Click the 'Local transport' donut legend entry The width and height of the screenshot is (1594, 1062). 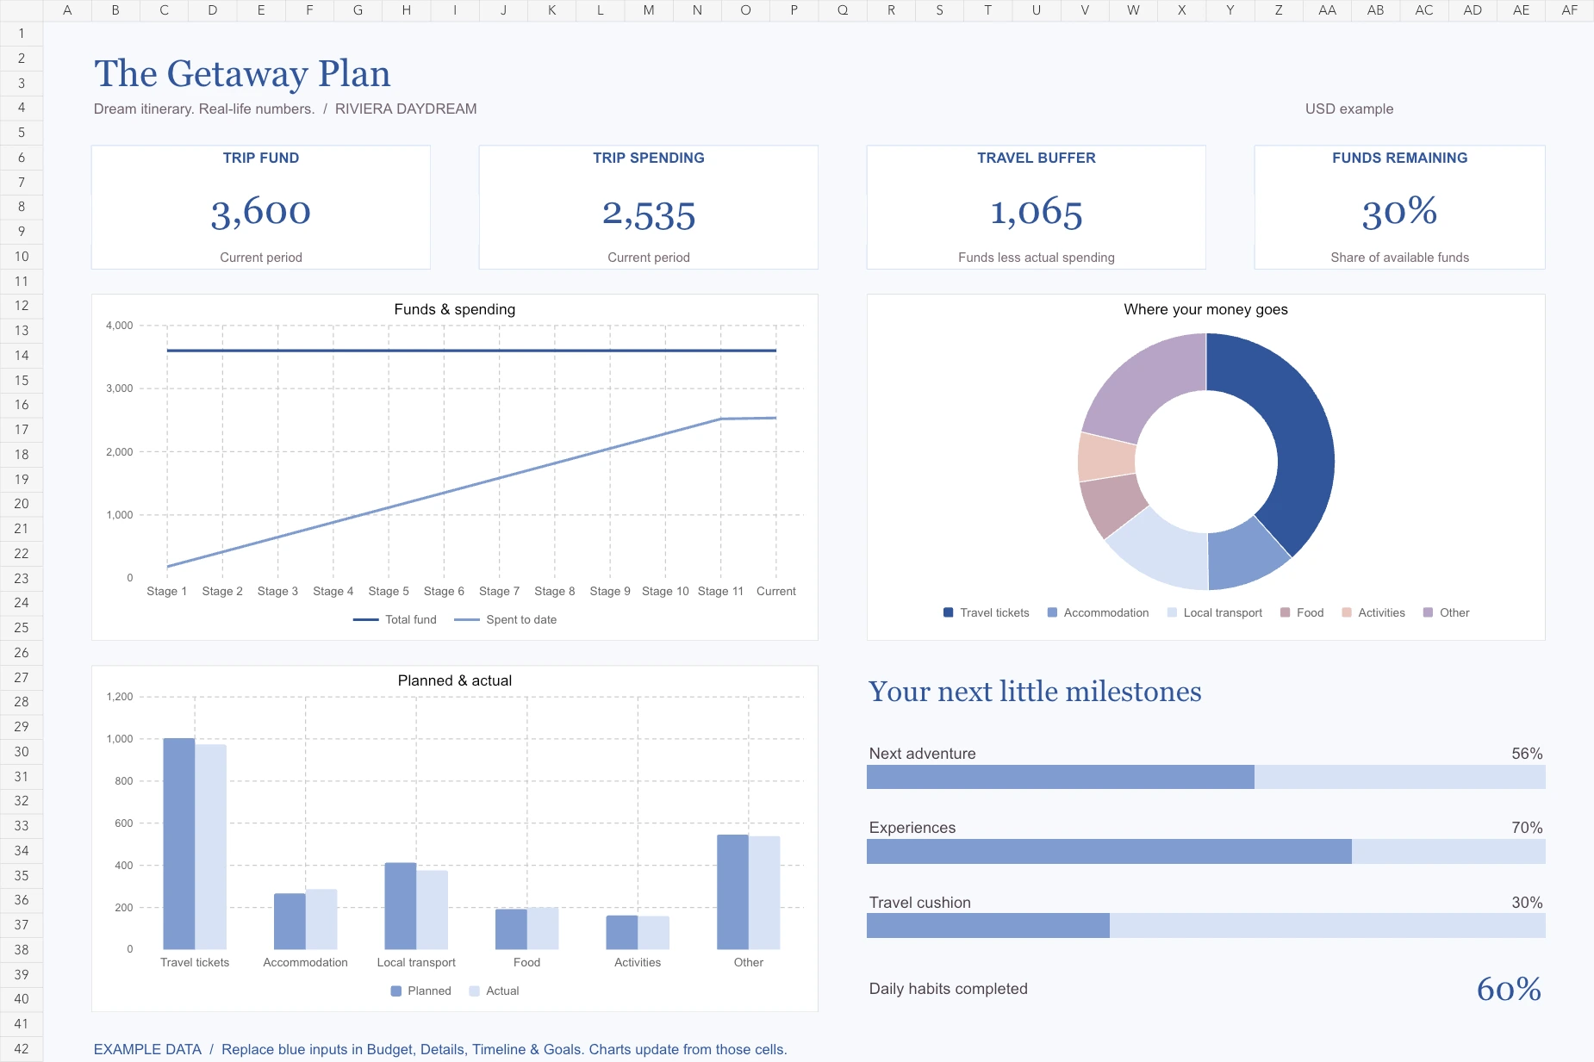[x=1214, y=612]
